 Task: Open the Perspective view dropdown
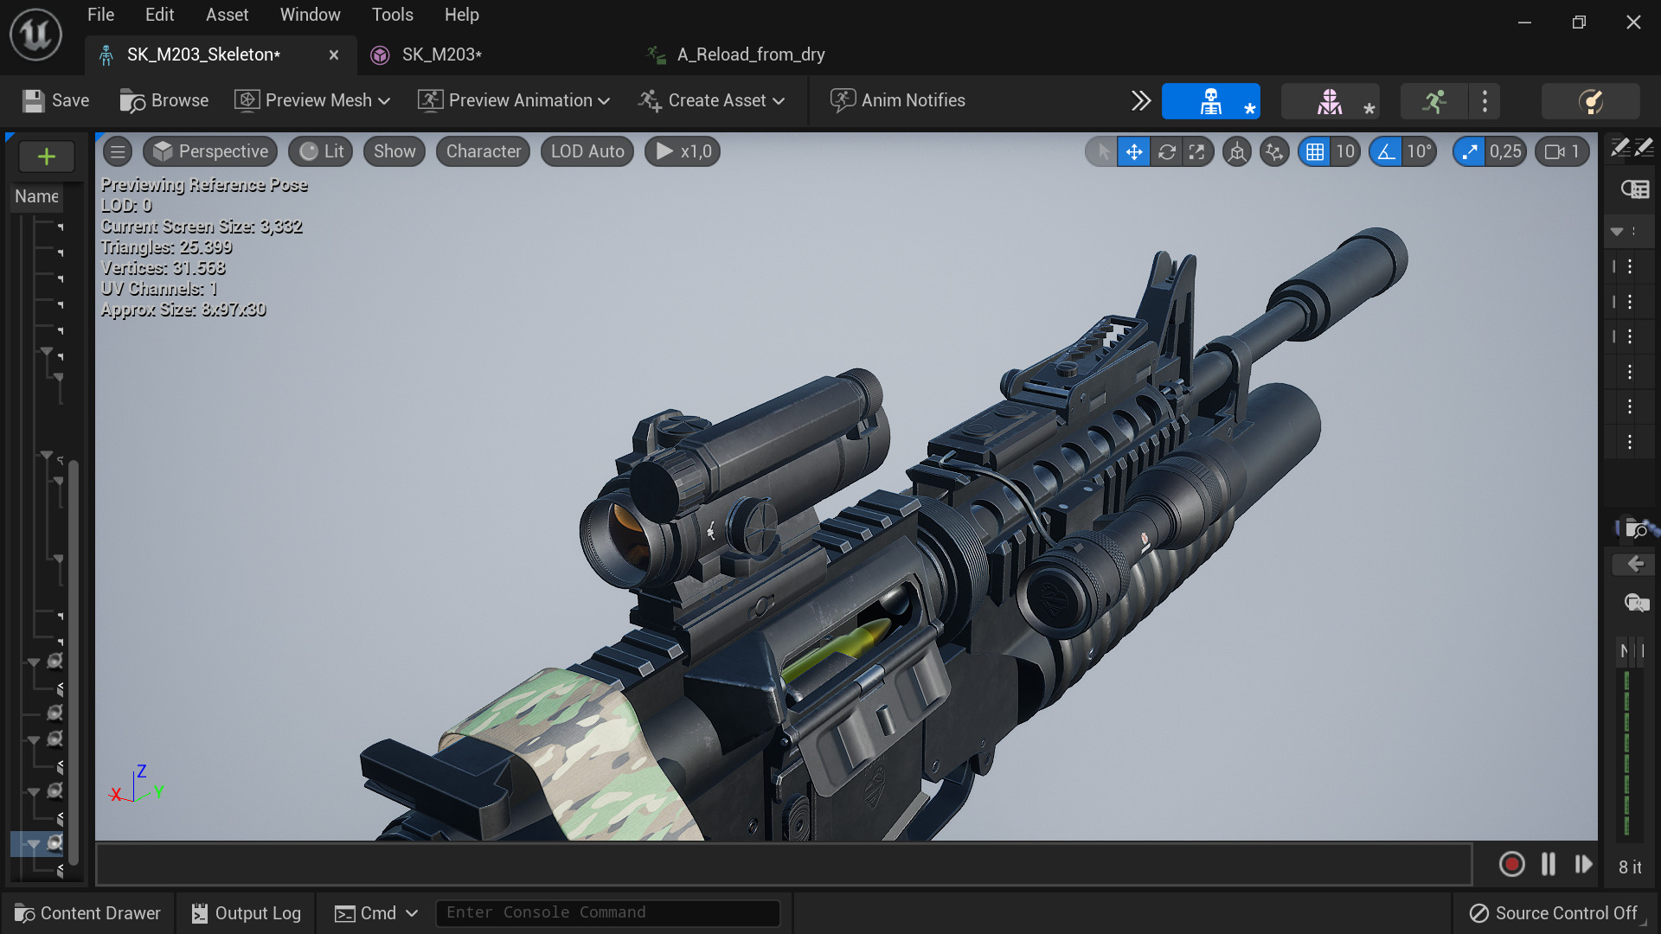pos(210,151)
